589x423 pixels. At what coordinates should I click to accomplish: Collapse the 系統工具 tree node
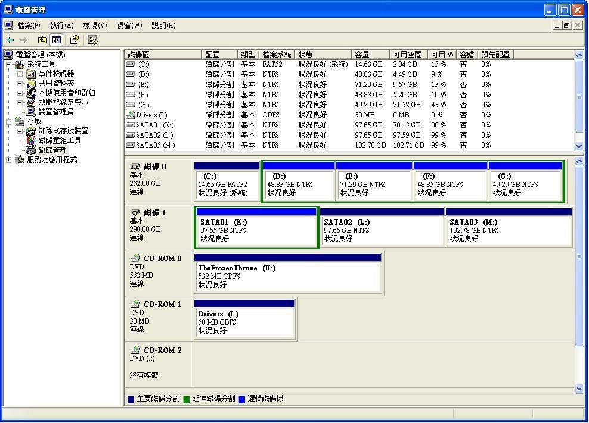9,64
